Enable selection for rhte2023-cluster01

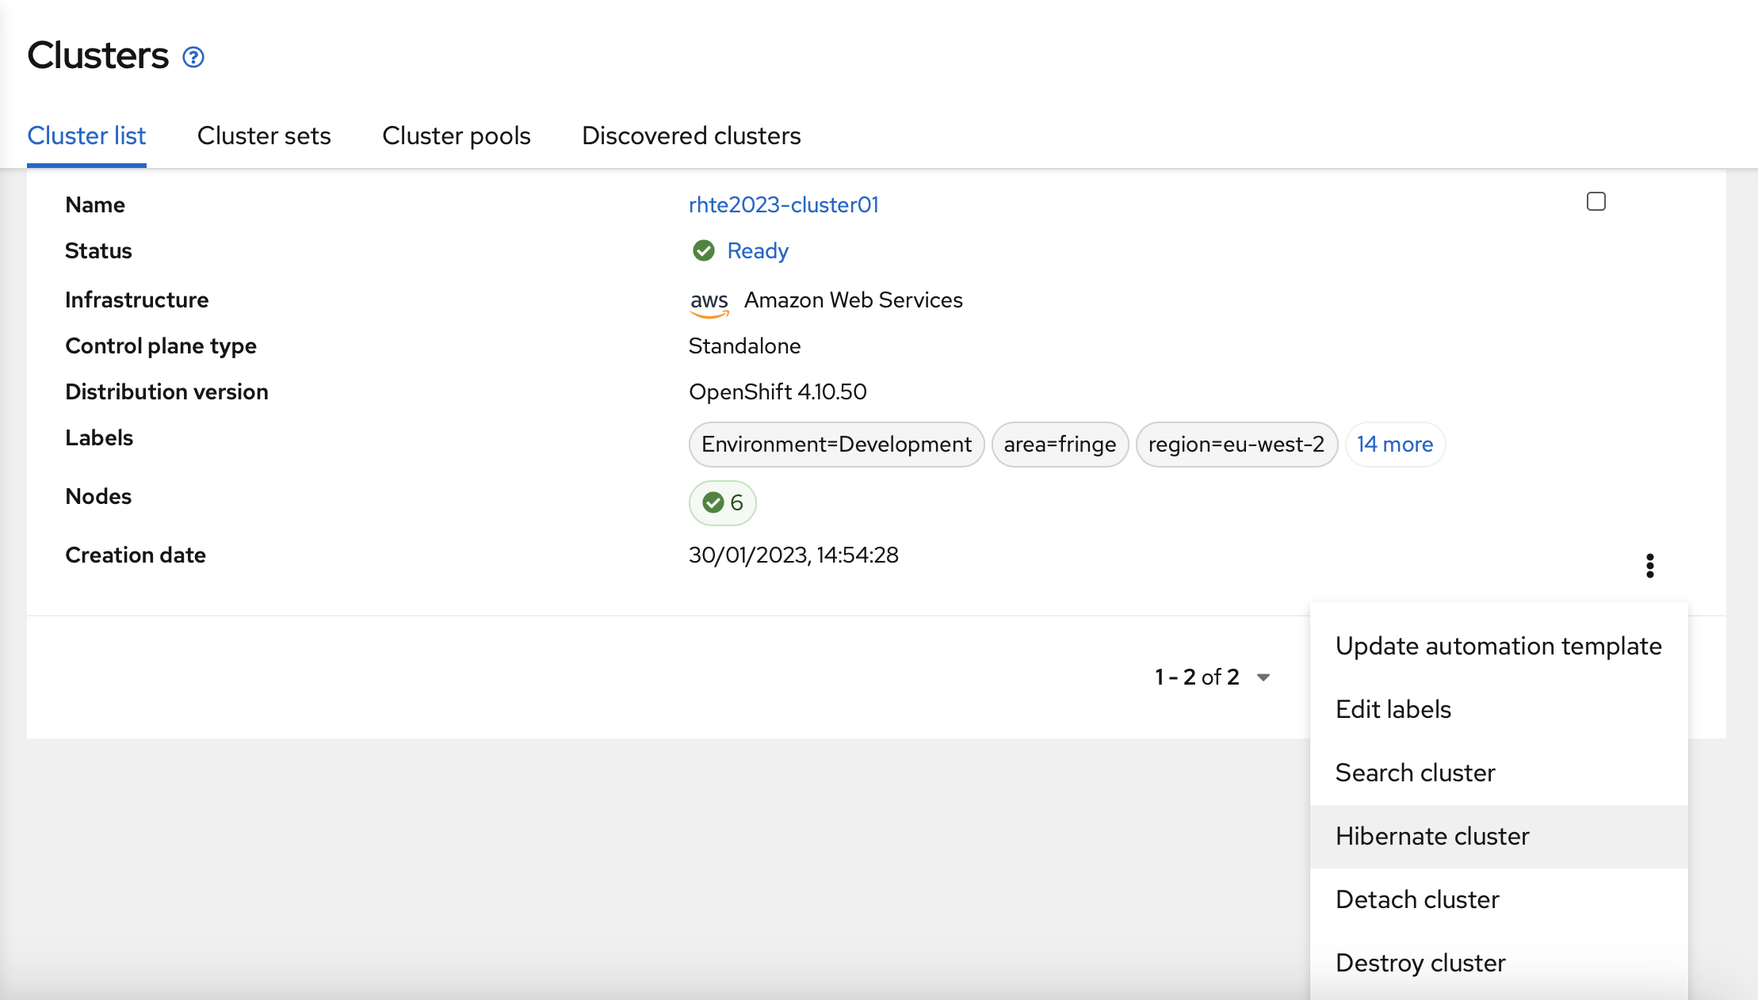[x=1596, y=202]
